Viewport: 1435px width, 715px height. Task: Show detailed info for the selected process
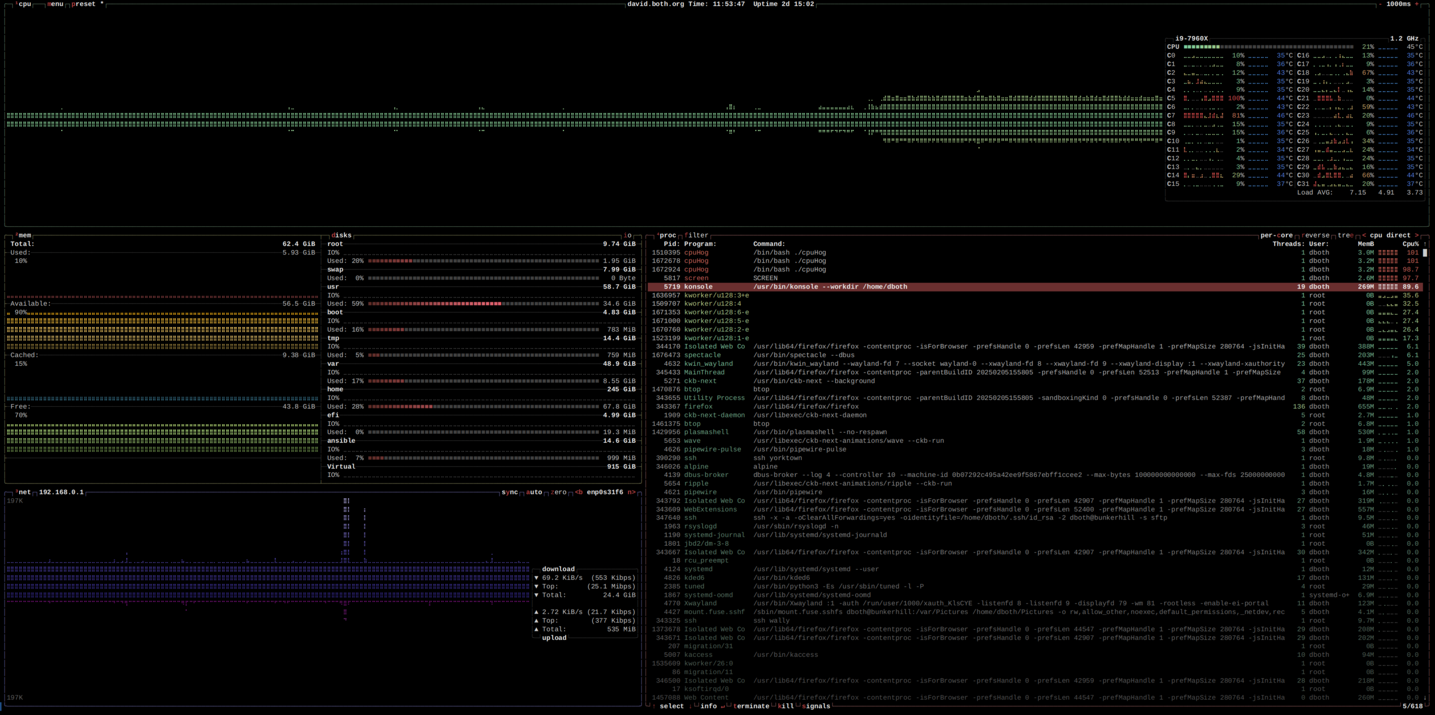[x=709, y=706]
